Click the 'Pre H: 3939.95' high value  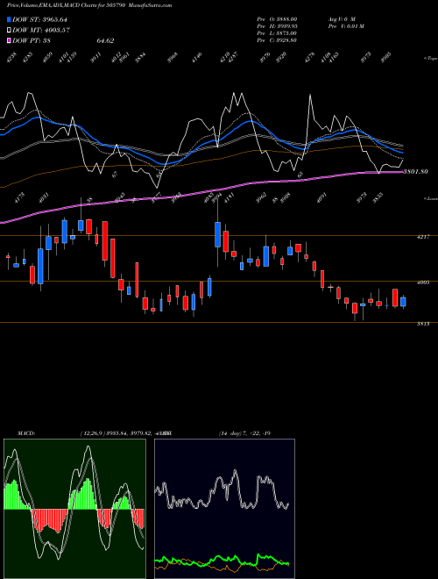click(x=277, y=25)
